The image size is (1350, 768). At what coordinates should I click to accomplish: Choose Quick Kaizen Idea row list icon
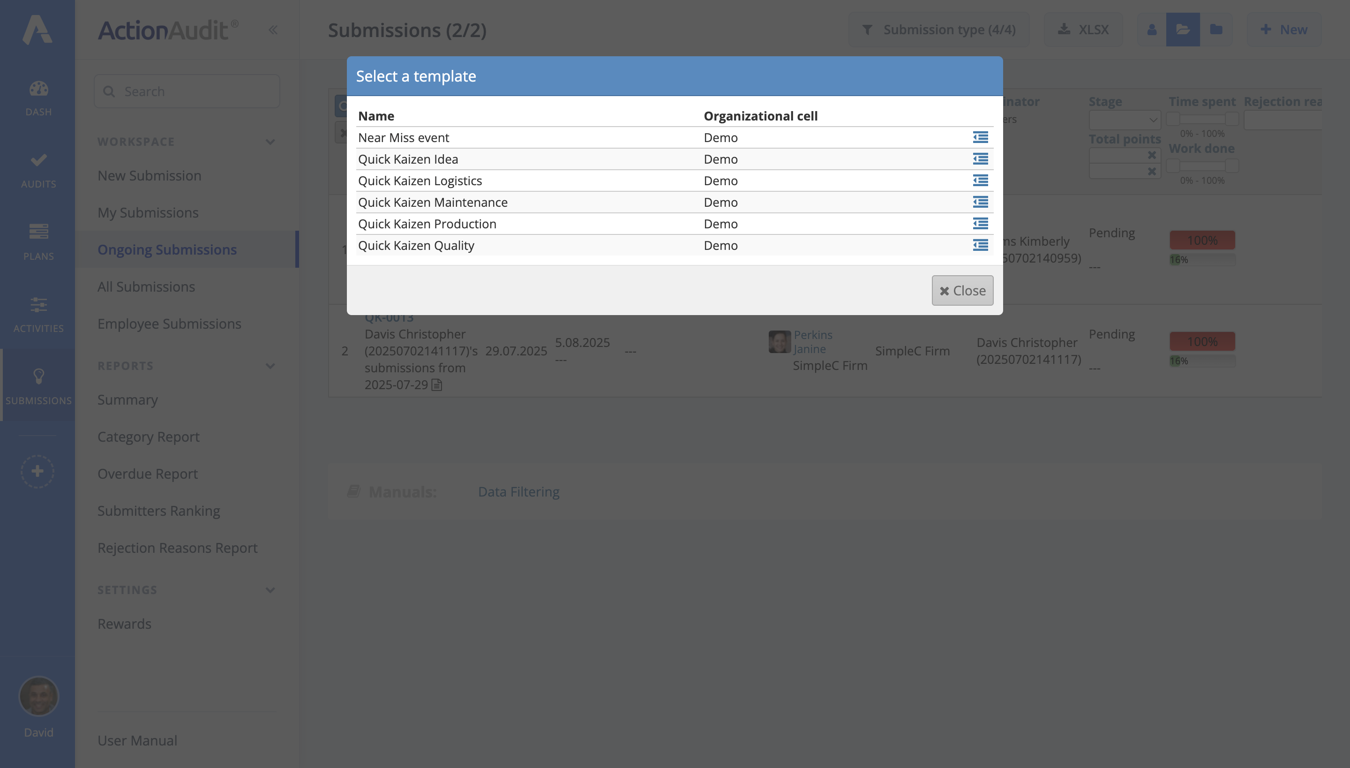point(980,159)
